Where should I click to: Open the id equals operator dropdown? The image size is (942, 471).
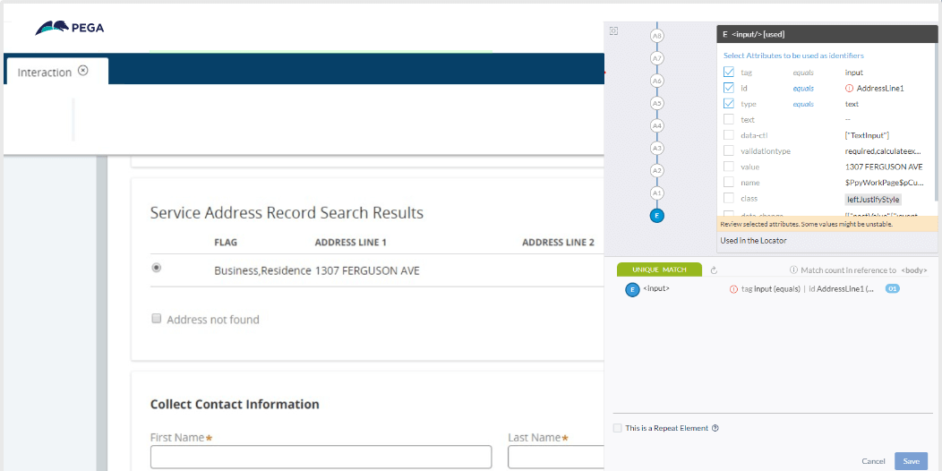click(803, 89)
